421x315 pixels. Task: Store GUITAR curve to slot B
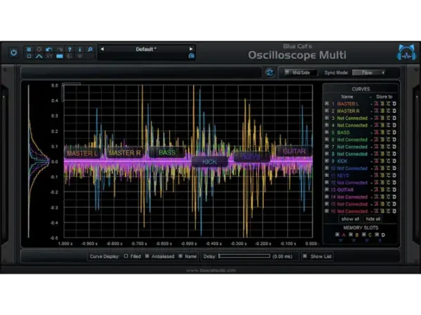pyautogui.click(x=382, y=190)
